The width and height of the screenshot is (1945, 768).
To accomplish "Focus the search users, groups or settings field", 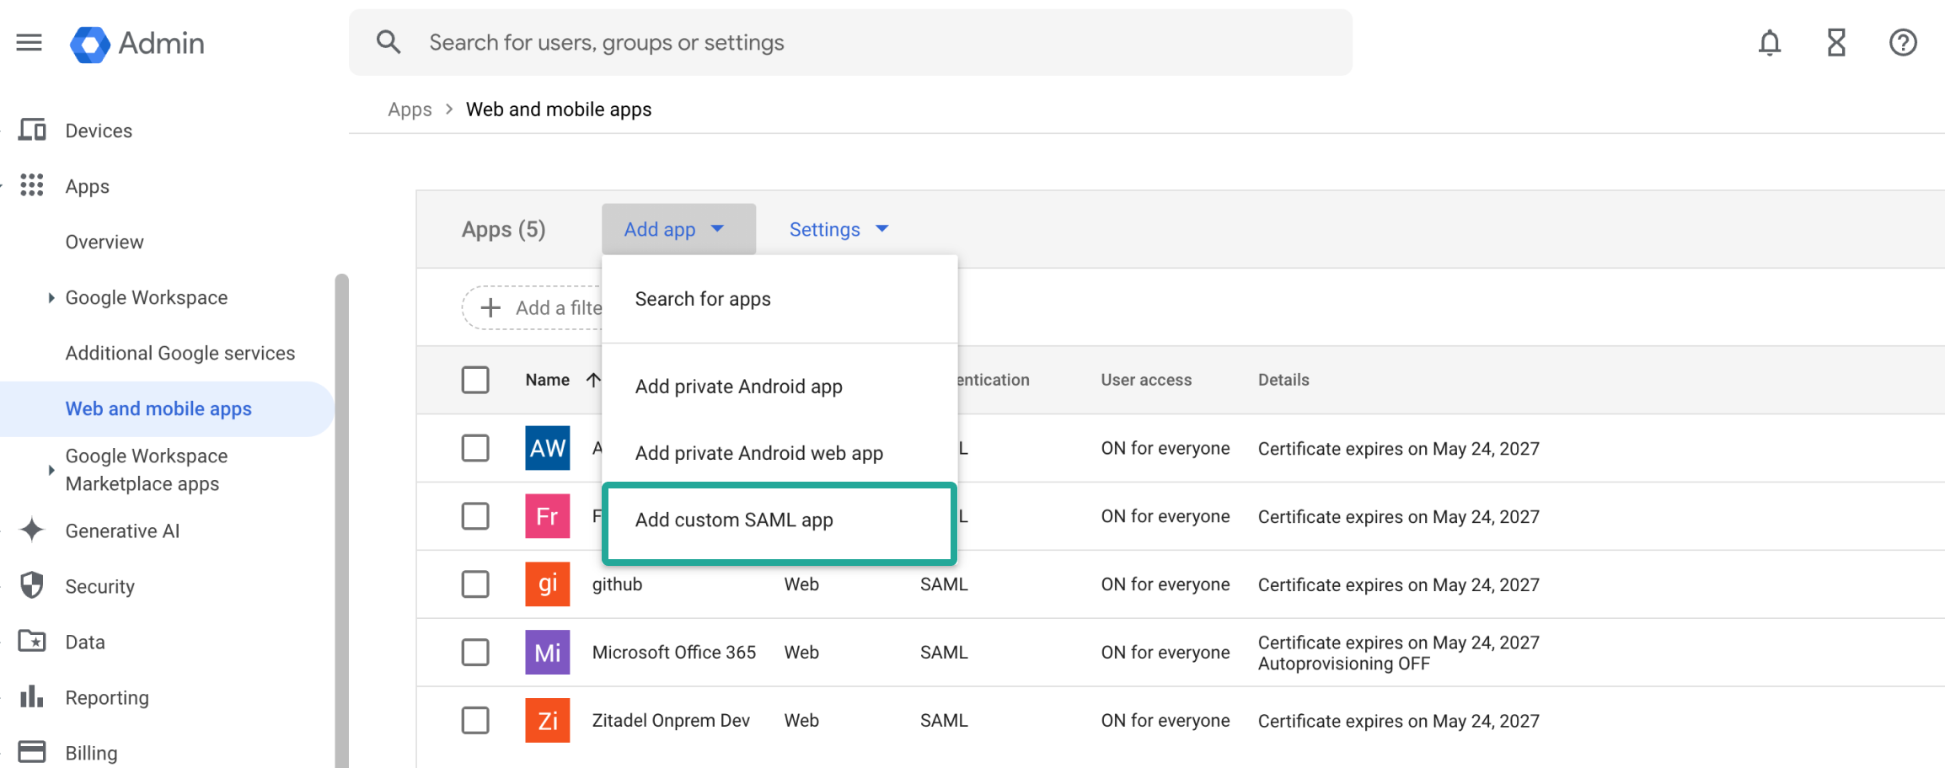I will coord(851,42).
